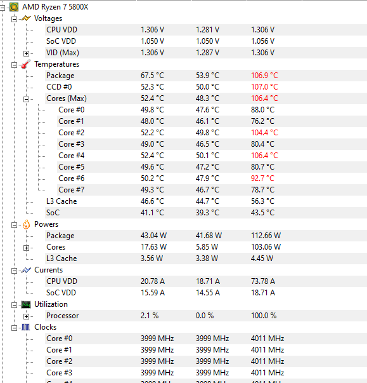Select the CPU VDD voltage row
Image resolution: width=367 pixels, height=383 pixels.
[206, 30]
